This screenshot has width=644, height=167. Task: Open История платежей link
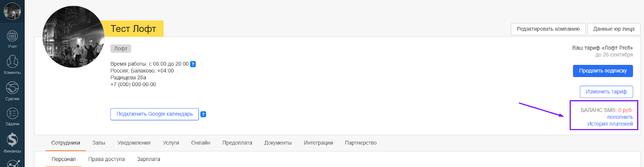(610, 124)
